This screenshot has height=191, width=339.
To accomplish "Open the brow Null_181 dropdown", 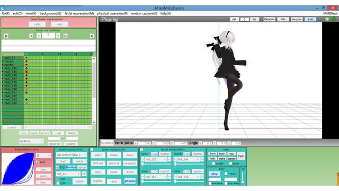I will pos(156,177).
